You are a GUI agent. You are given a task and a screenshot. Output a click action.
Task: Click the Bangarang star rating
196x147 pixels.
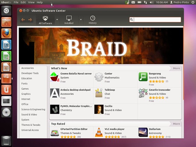(x=156, y=82)
